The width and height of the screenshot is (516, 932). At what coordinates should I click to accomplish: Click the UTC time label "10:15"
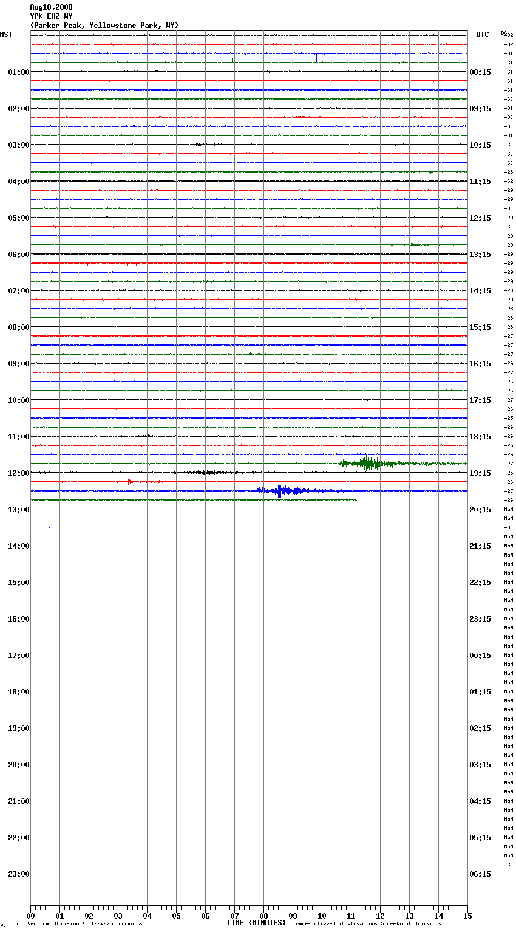[480, 145]
